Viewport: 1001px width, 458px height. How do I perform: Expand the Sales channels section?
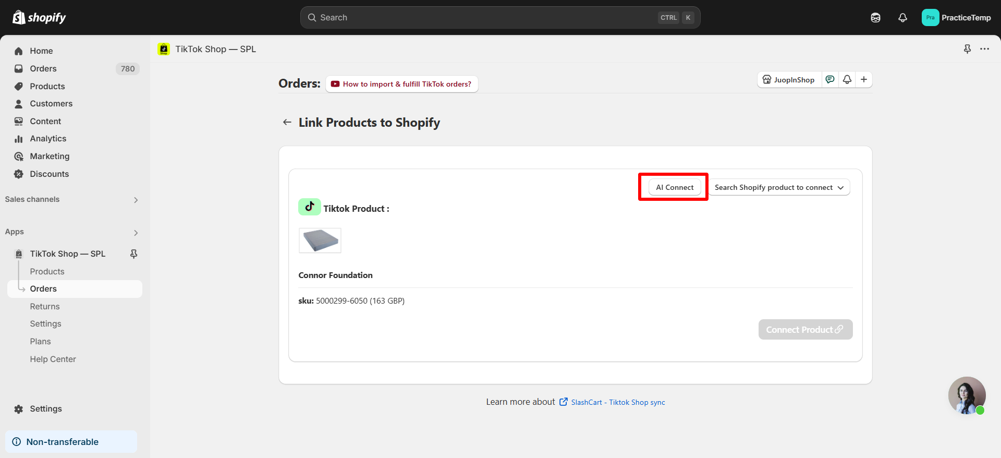point(136,200)
